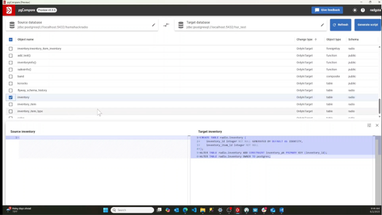Click the Source inventory pane heading

point(23,131)
